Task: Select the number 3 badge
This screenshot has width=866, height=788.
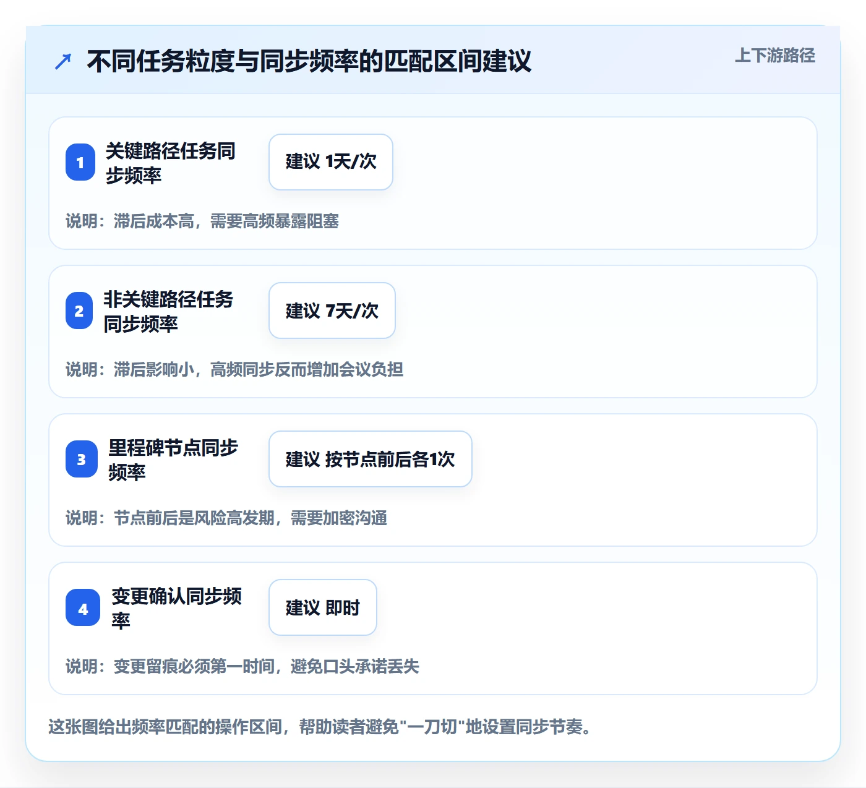Action: coord(82,459)
